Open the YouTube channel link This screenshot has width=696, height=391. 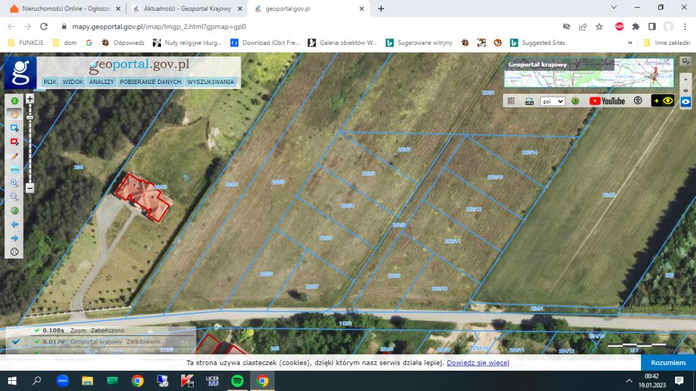607,101
